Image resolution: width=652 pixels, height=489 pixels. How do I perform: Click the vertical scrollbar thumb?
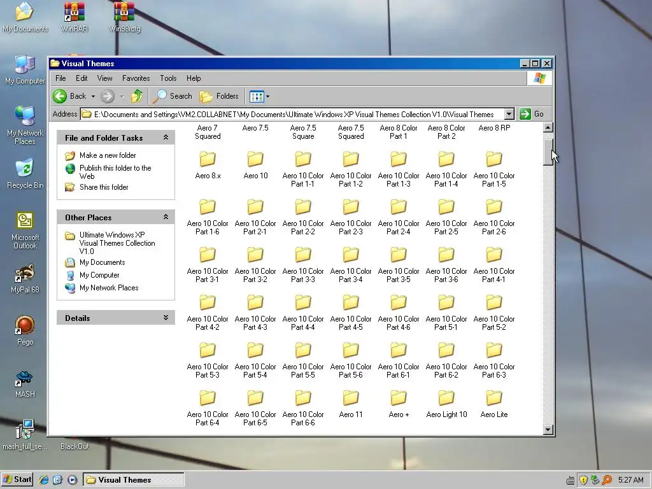[548, 152]
